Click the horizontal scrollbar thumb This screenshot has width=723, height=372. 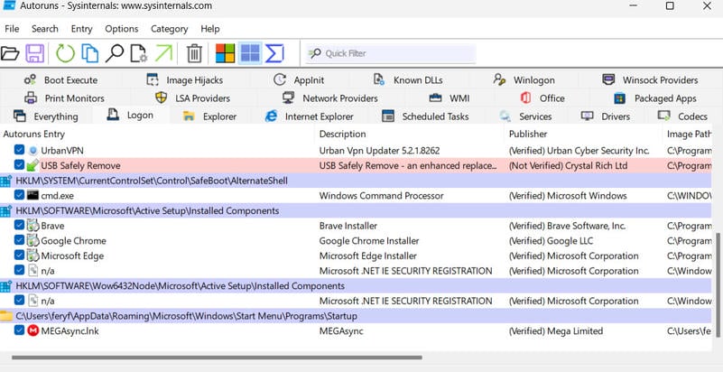(217, 358)
